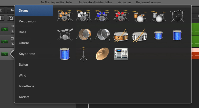This screenshot has height=108, width=199.
Task: Select the Toneffekte category
Action: (26, 86)
